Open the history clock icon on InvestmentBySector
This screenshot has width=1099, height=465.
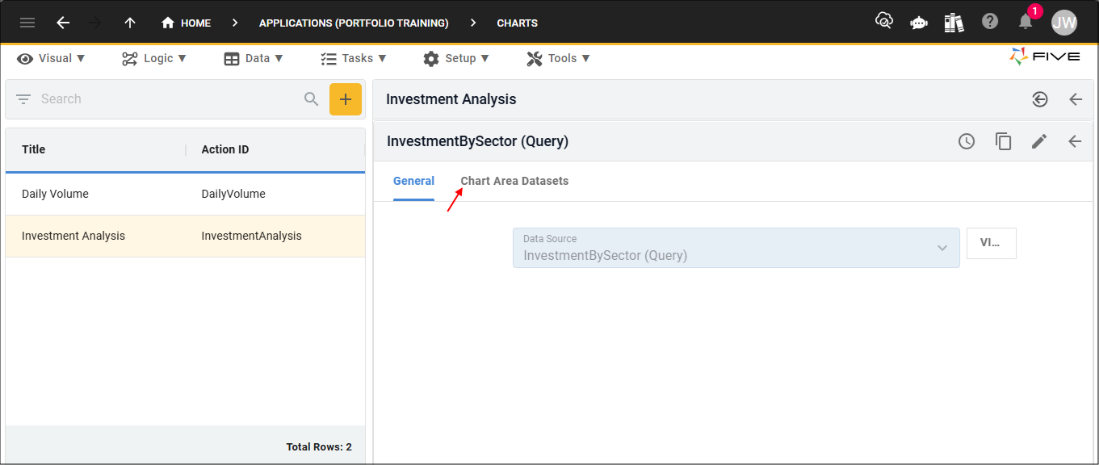point(967,141)
